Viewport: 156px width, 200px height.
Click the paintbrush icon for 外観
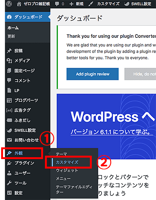pyautogui.click(x=9, y=153)
